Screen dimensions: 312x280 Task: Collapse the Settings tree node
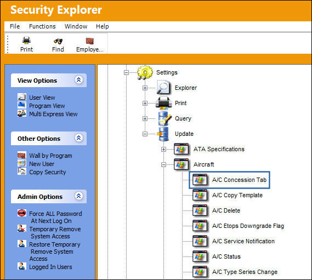point(126,72)
